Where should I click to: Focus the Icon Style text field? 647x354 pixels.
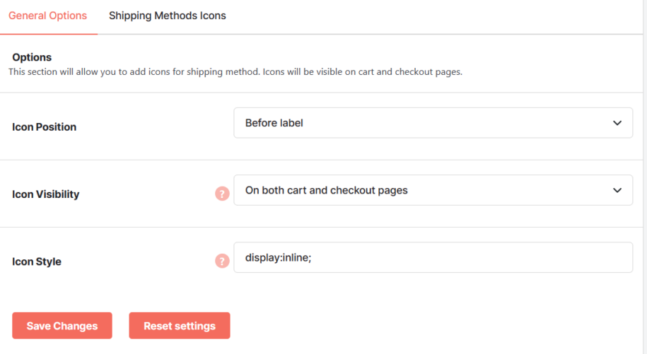433,257
